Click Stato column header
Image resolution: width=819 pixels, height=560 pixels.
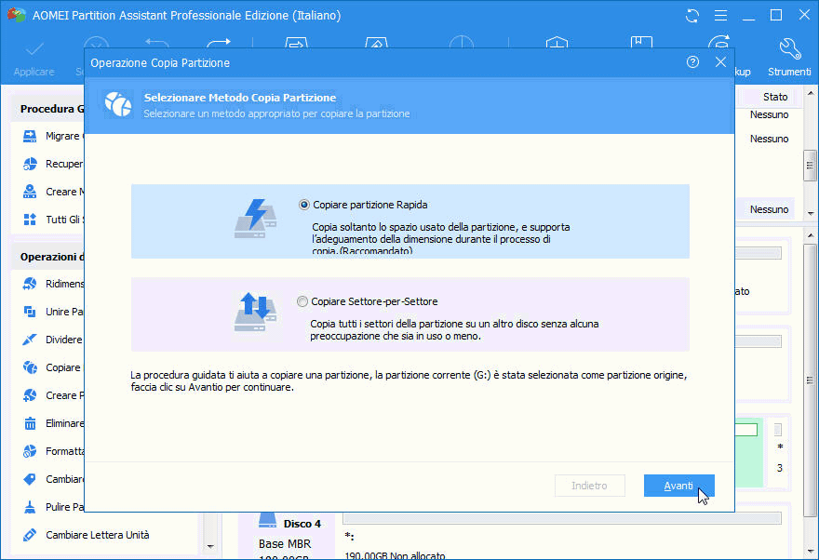[x=774, y=97]
